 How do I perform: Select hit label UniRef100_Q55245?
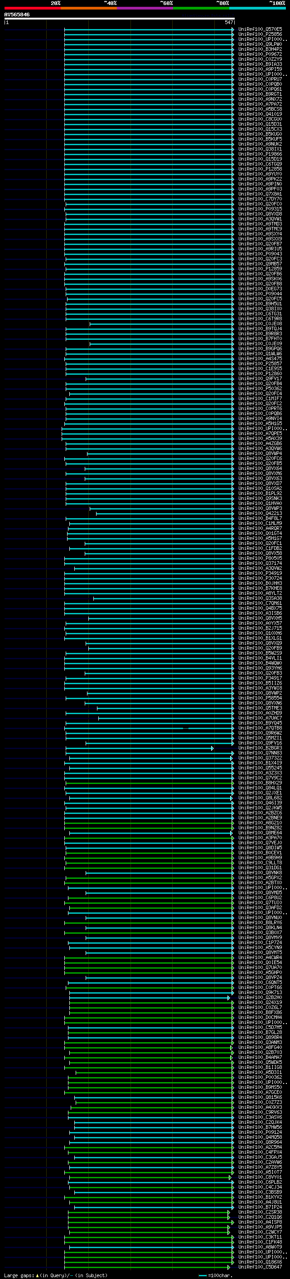pyautogui.click(x=260, y=768)
